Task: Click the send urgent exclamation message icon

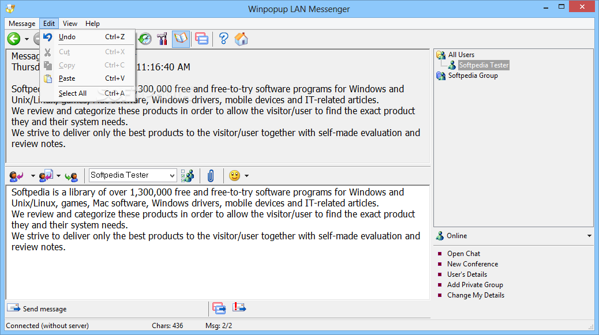Action: pyautogui.click(x=239, y=307)
